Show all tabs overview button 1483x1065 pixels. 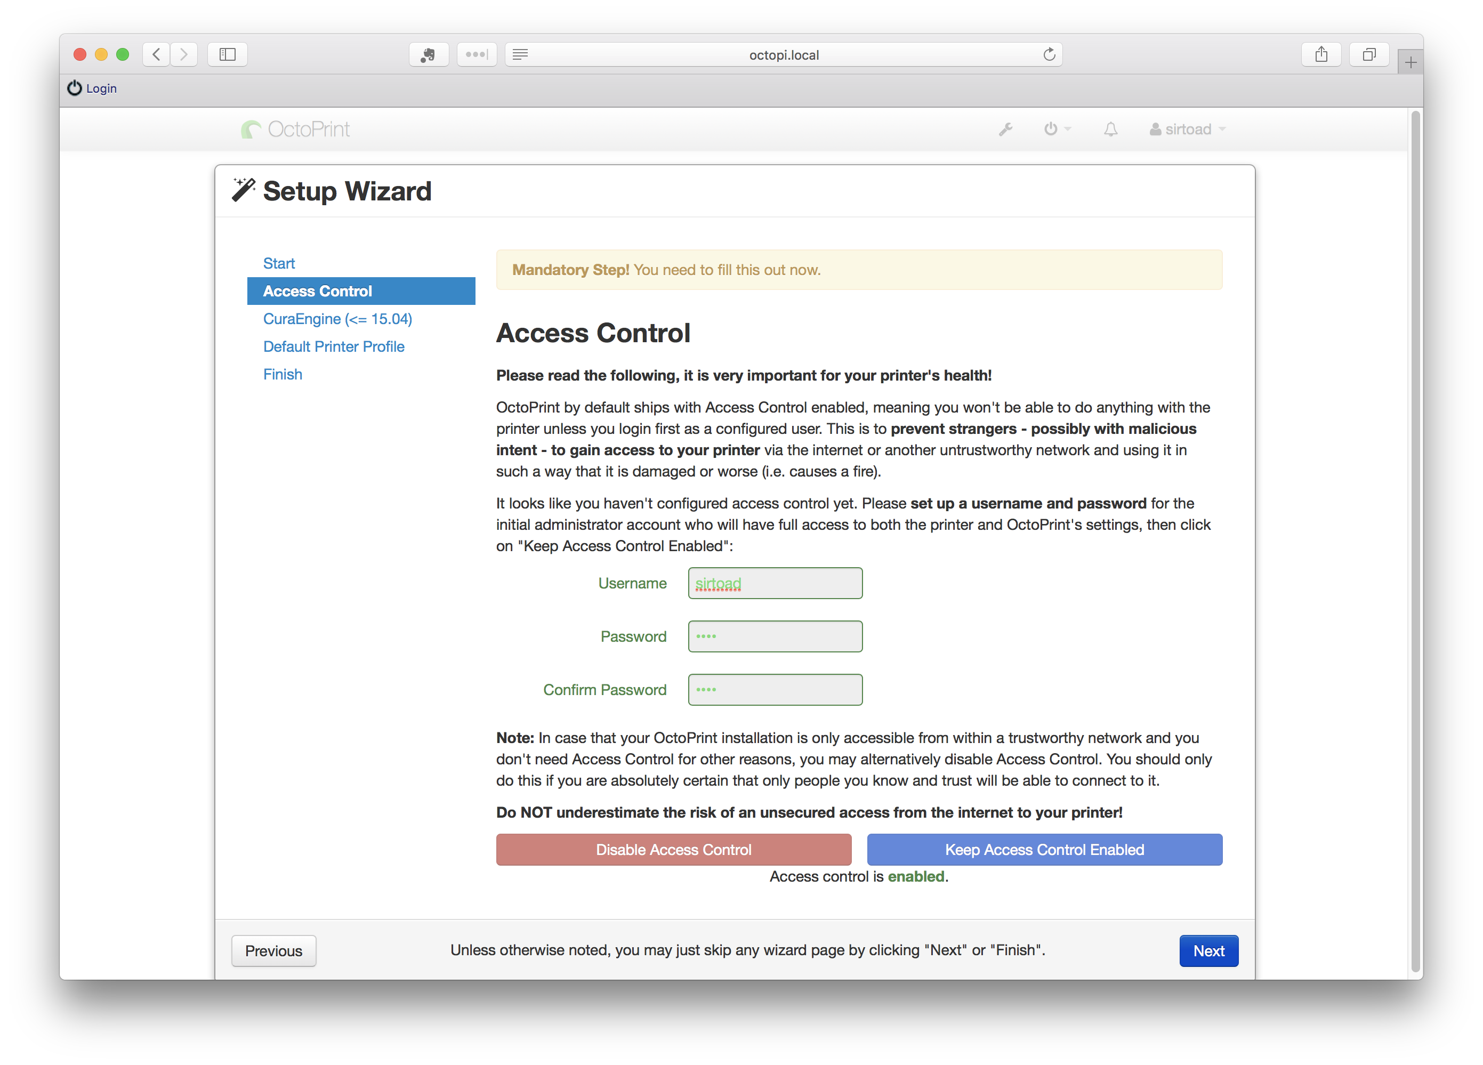pos(1369,54)
